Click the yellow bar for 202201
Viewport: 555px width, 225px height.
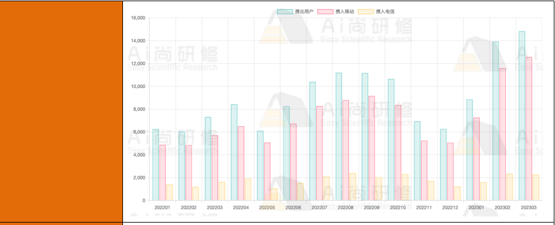tap(169, 193)
